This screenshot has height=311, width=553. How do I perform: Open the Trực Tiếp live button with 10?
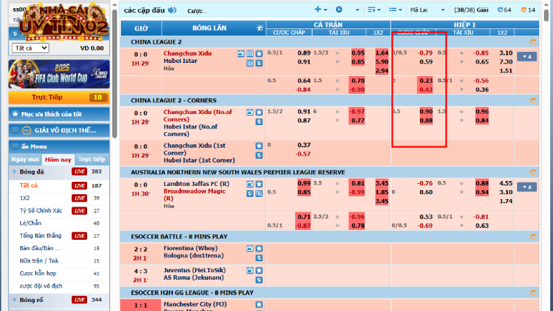point(59,97)
